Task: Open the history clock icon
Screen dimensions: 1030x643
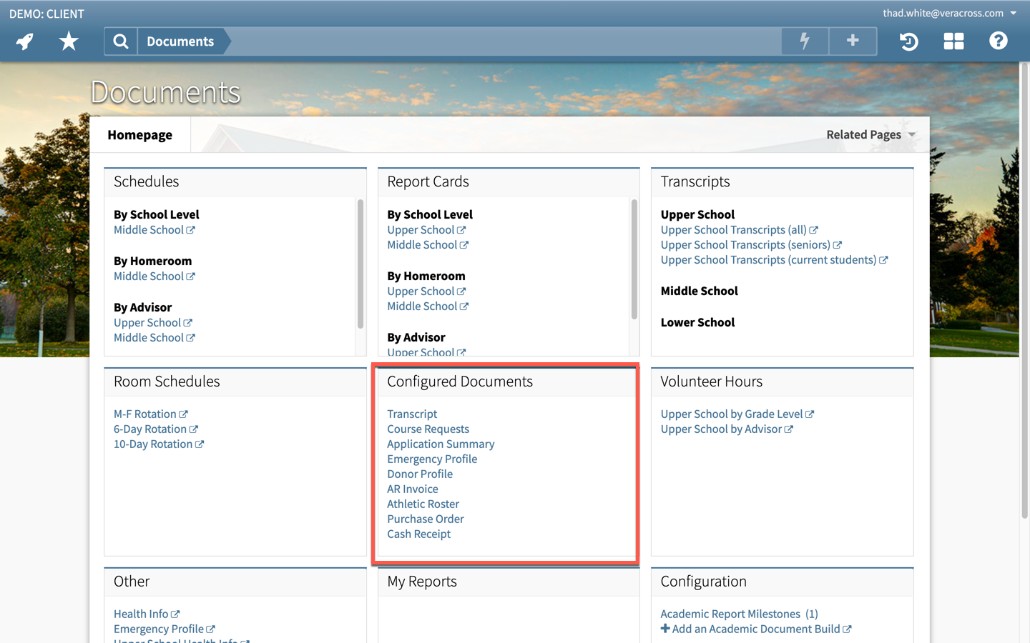Action: tap(908, 41)
